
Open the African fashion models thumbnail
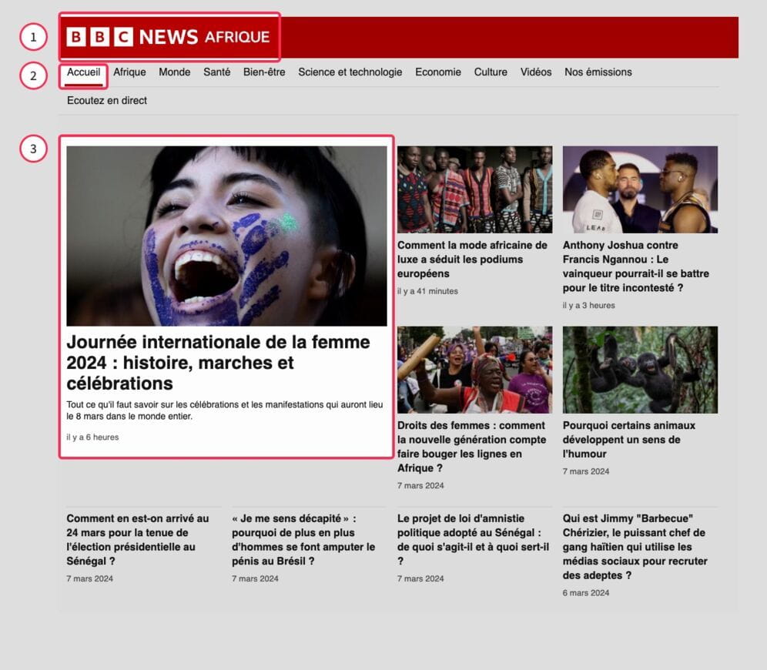pyautogui.click(x=474, y=189)
